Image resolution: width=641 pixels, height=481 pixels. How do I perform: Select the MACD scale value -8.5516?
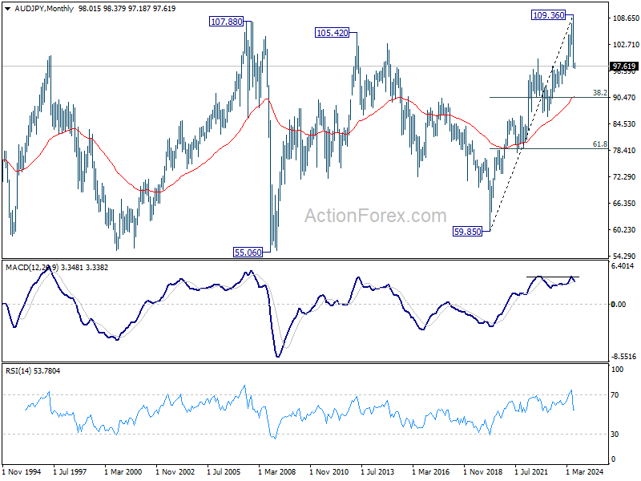coord(624,357)
